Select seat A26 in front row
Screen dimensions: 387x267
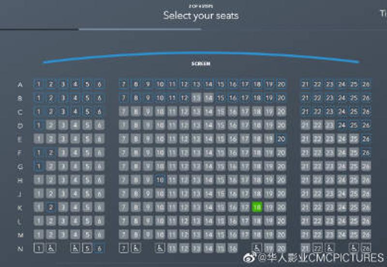[366, 84]
